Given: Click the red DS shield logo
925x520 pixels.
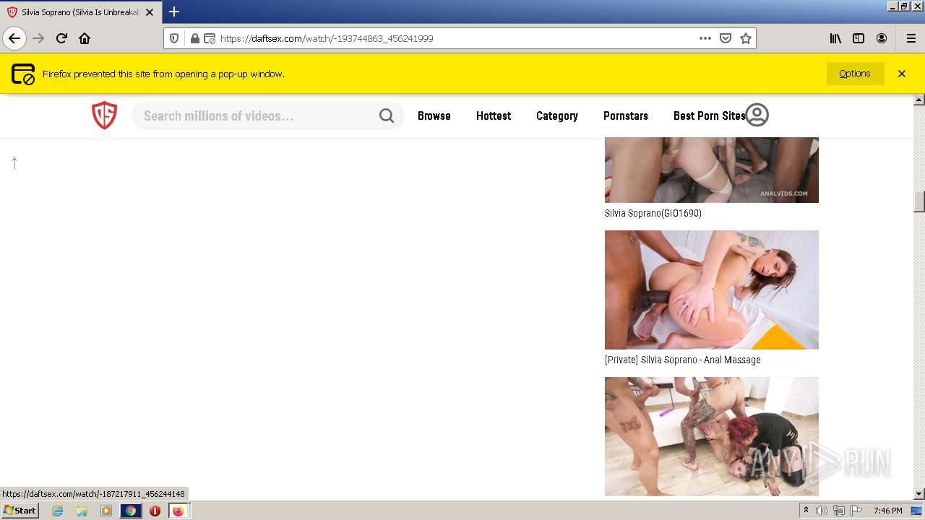Looking at the screenshot, I should (104, 116).
